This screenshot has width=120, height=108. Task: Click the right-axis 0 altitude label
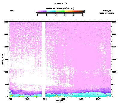point(113,97)
